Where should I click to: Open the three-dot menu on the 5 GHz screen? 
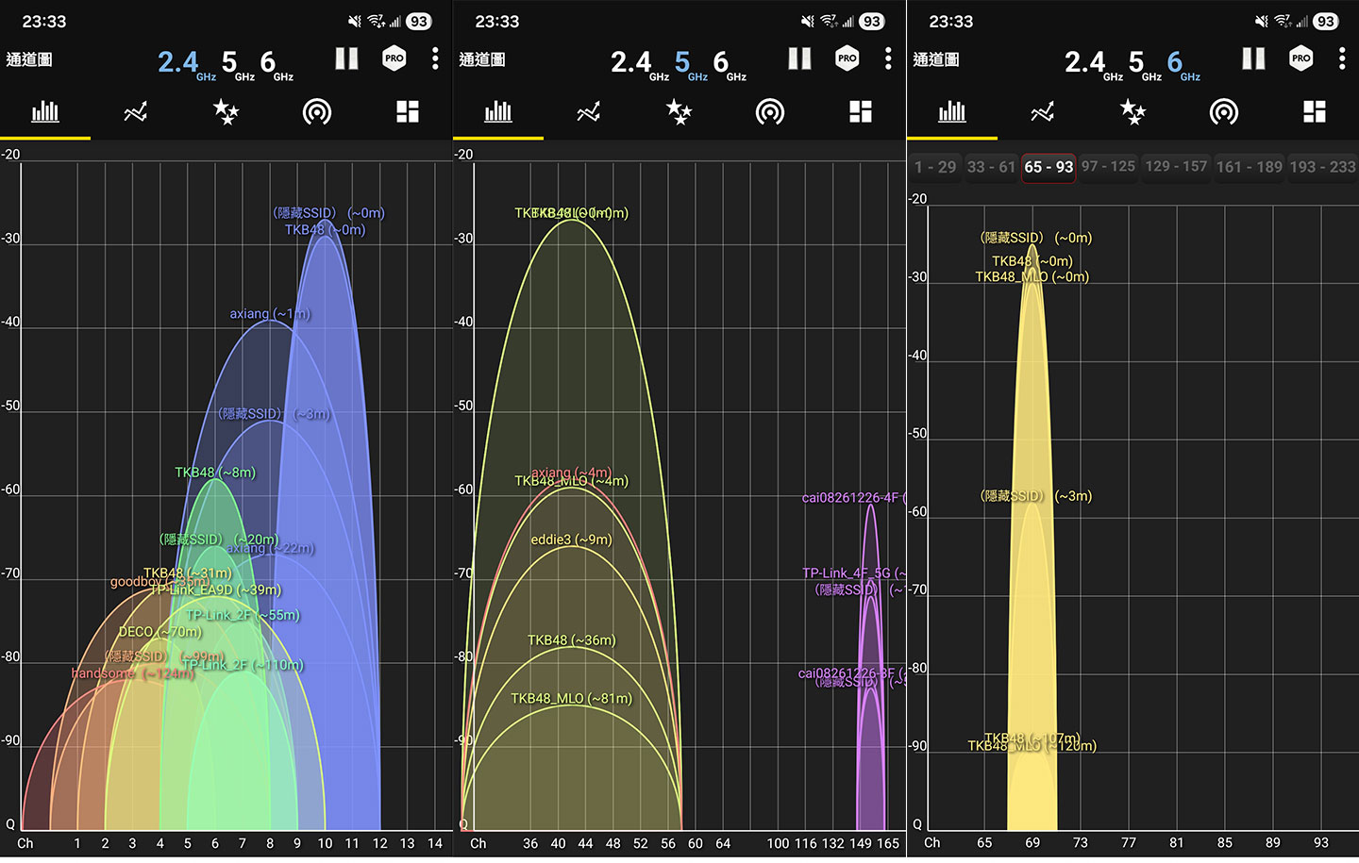coord(888,58)
